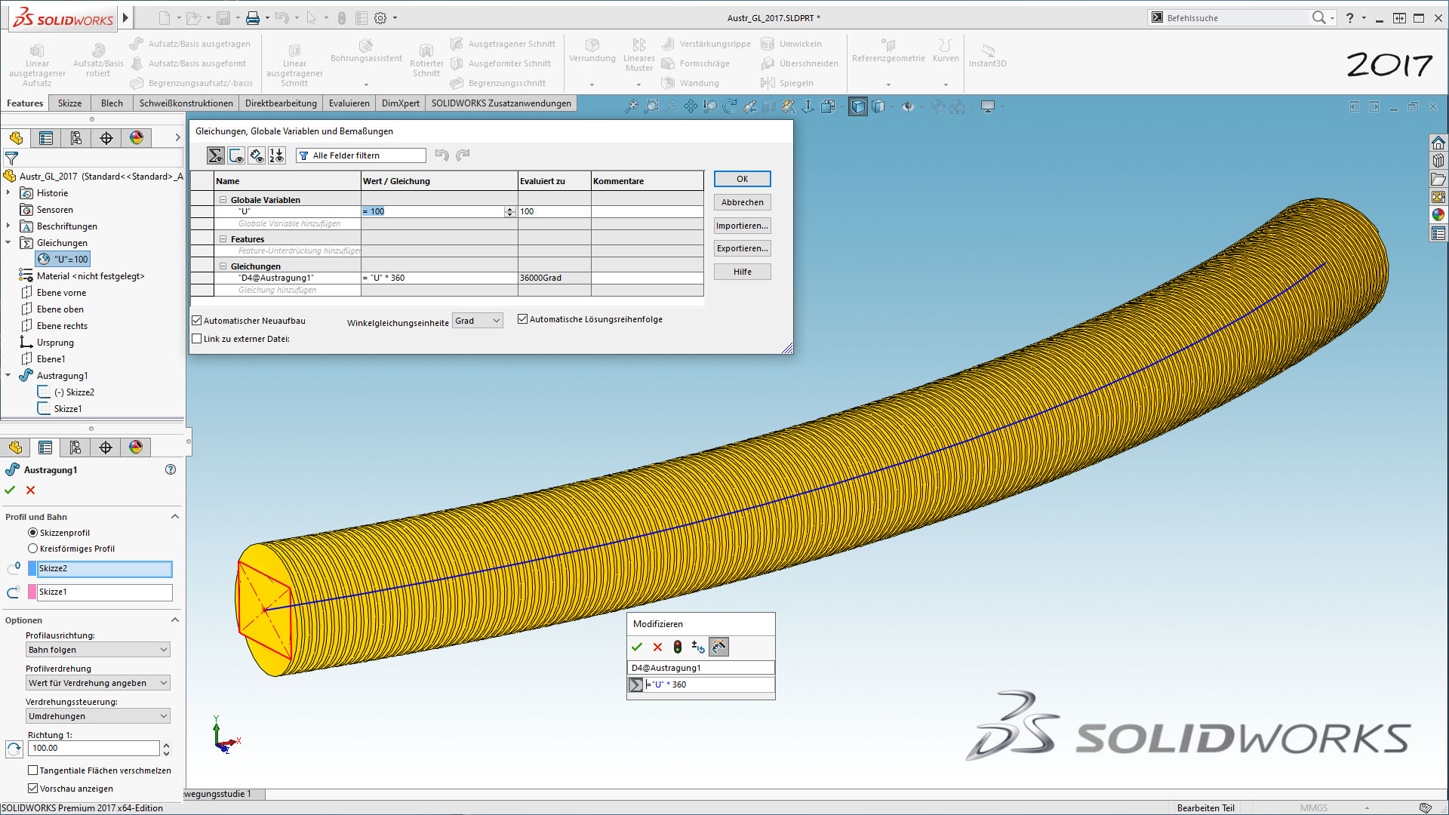Open Custom Properties icon in task pane

coord(1438,234)
